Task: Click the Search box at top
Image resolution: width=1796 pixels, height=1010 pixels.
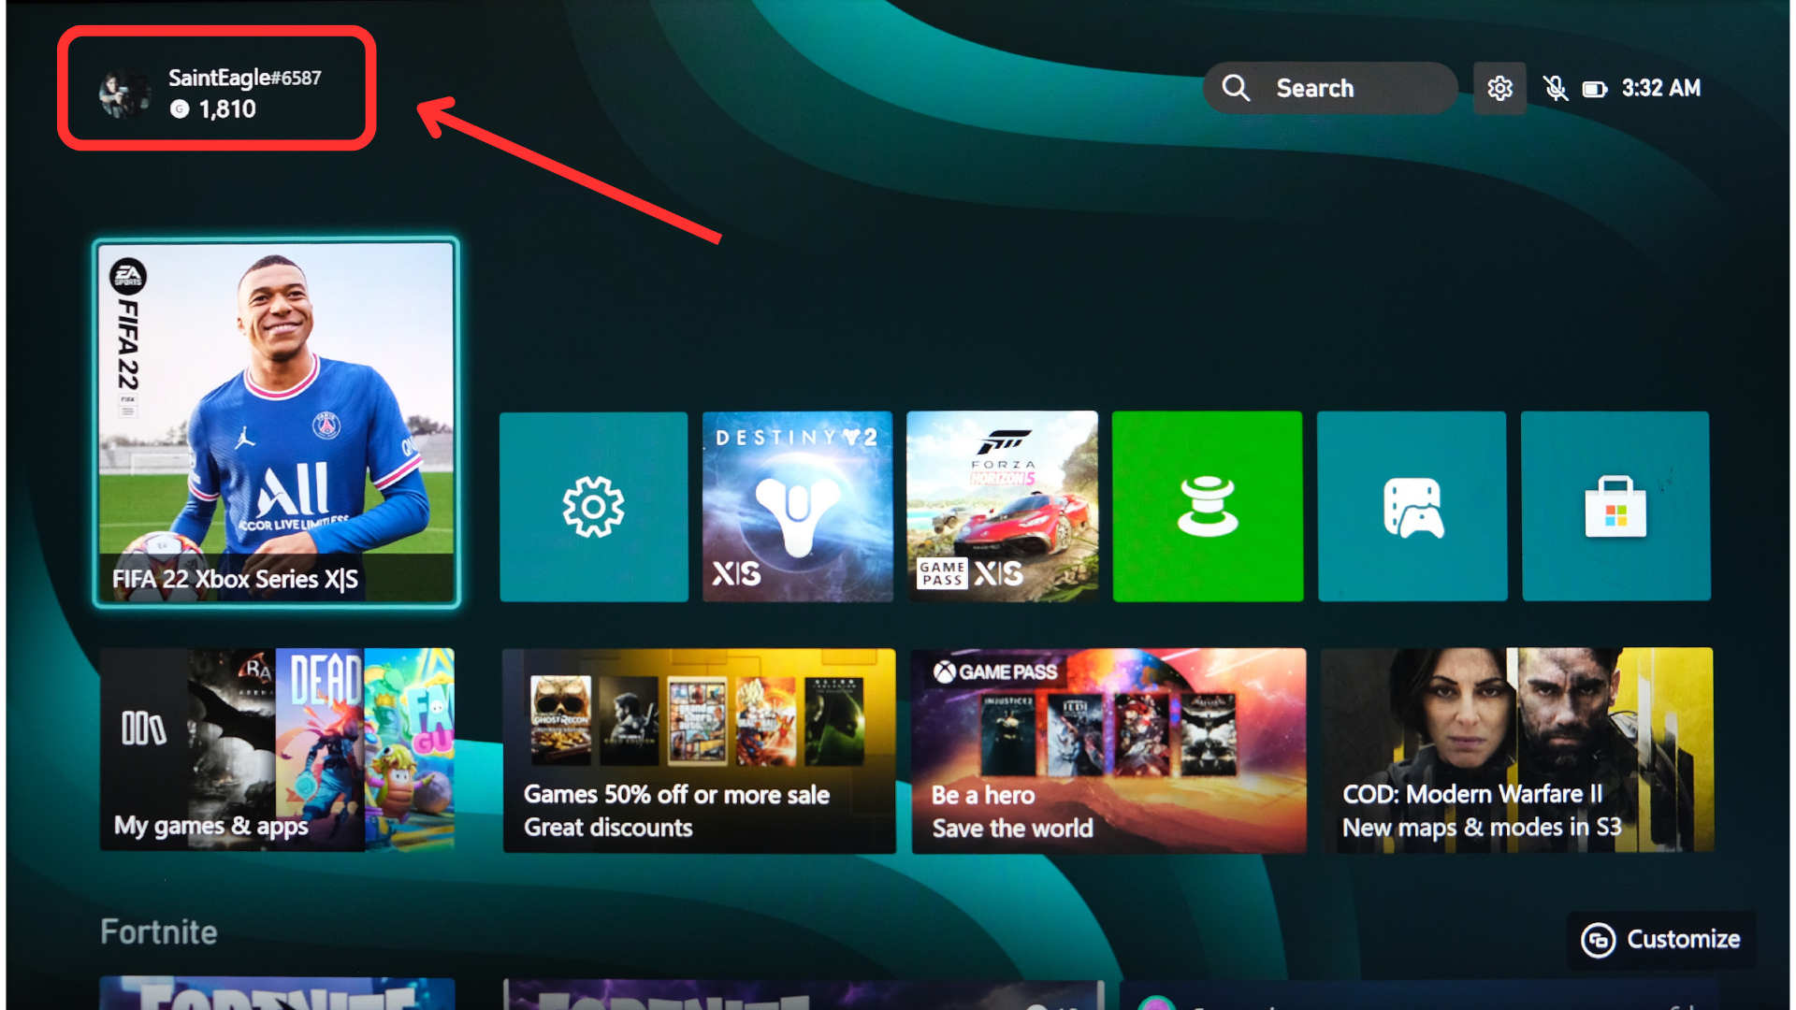Action: [1329, 88]
